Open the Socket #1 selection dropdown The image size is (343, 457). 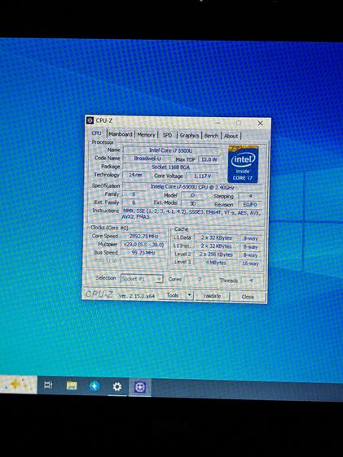click(142, 279)
